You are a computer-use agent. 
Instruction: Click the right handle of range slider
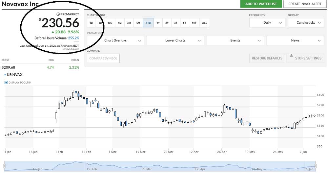(x=316, y=166)
